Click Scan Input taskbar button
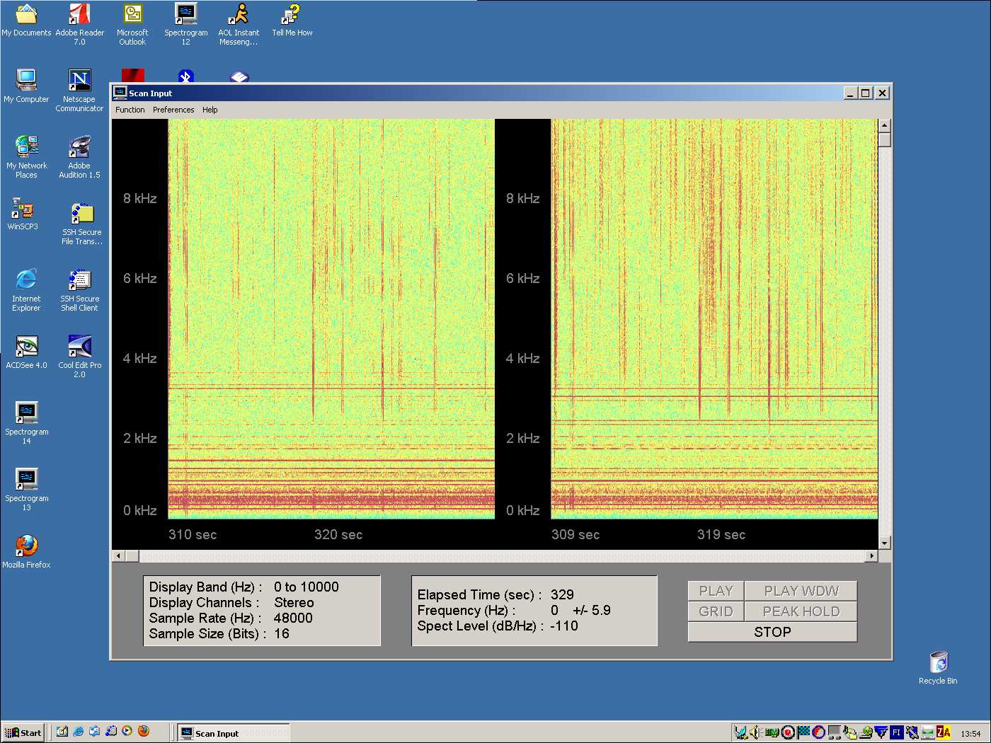This screenshot has height=743, width=991. coord(233,733)
